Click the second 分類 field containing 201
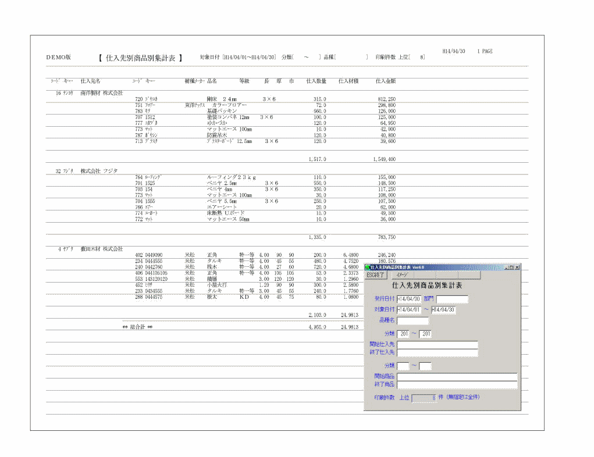The height and width of the screenshot is (457, 594). (425, 334)
